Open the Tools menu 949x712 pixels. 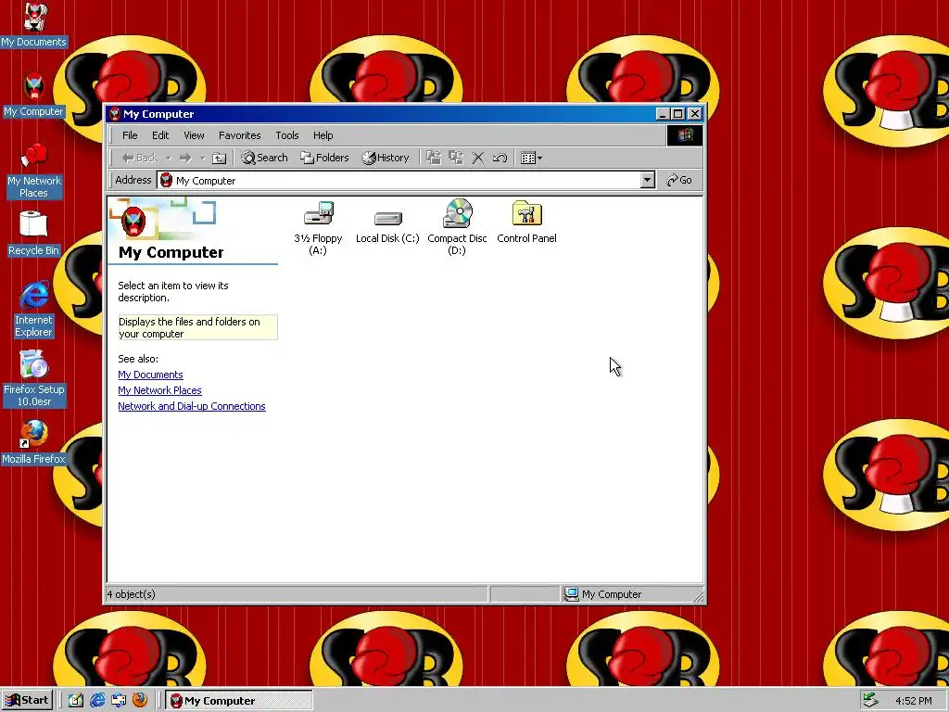(287, 135)
